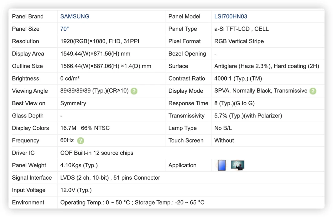333x217 pixels.
Task: Select the outline size 1566.44(W)×887.06(H) value
Action: [106, 66]
